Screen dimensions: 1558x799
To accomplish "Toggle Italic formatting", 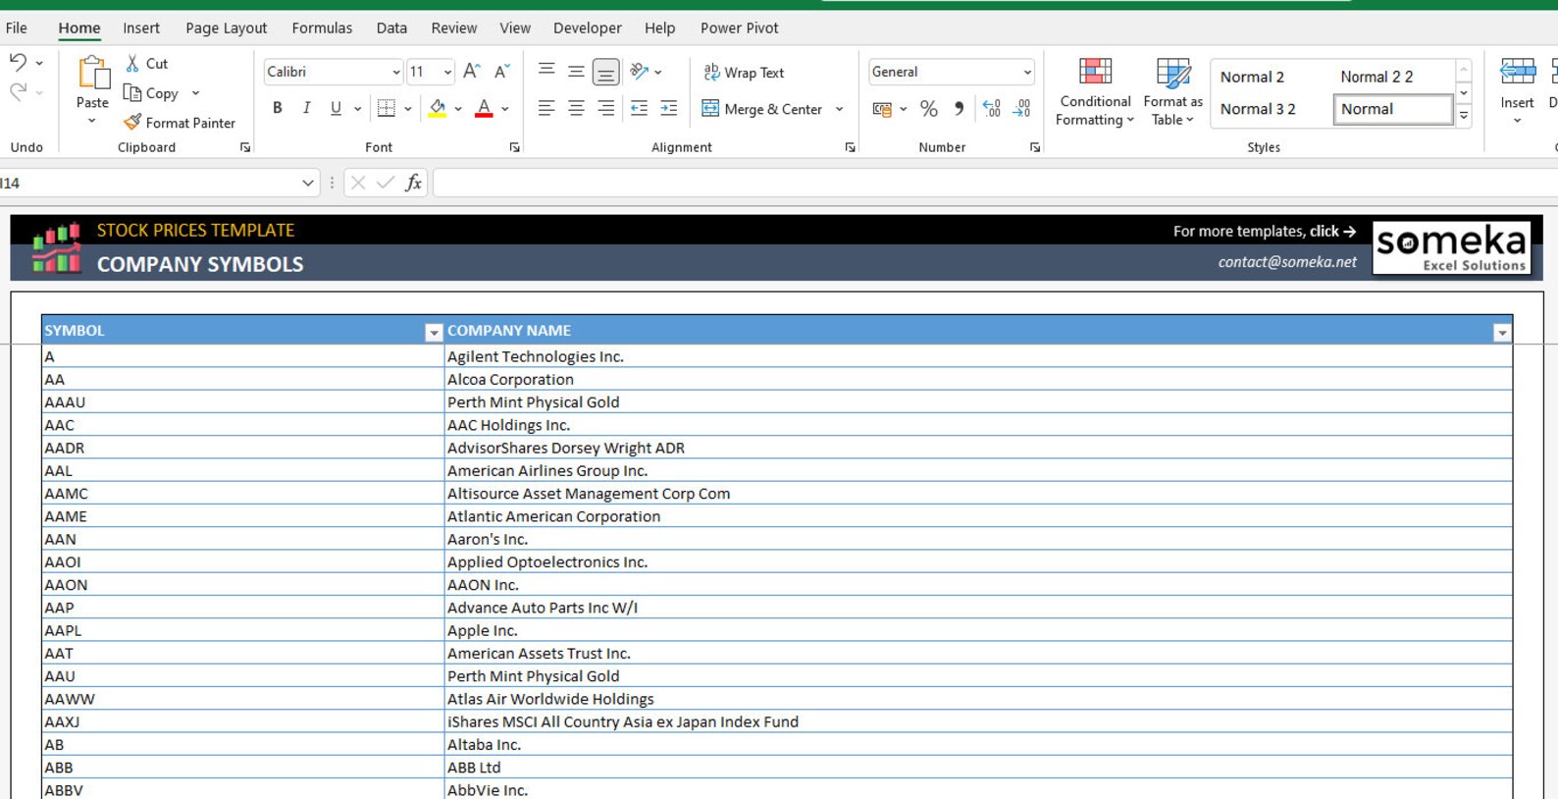I will (x=306, y=109).
